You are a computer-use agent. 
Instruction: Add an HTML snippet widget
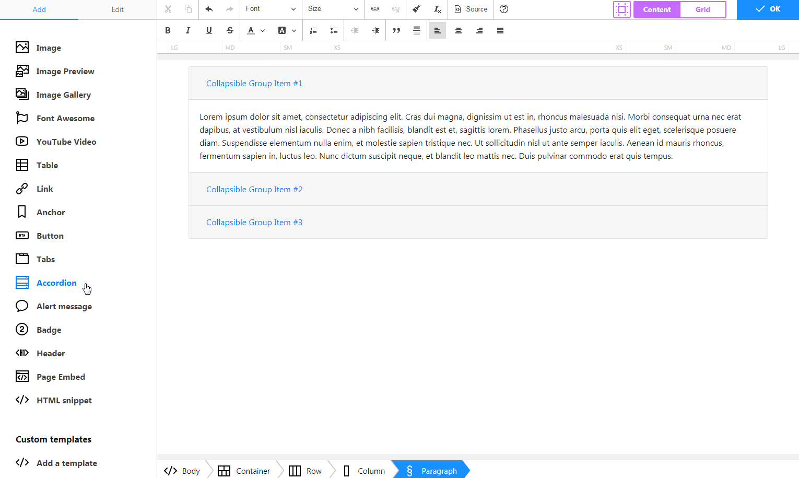(x=54, y=400)
